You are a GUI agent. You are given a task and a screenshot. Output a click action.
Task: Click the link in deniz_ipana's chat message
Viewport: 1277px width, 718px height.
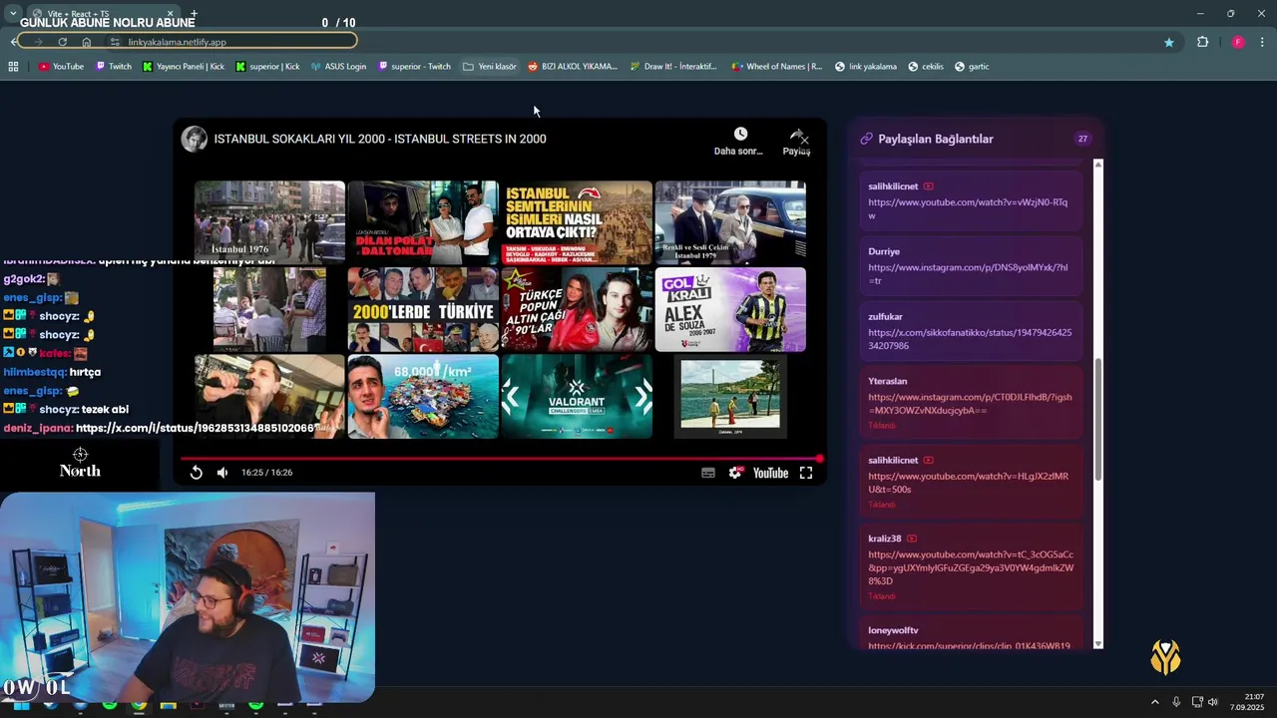(197, 428)
